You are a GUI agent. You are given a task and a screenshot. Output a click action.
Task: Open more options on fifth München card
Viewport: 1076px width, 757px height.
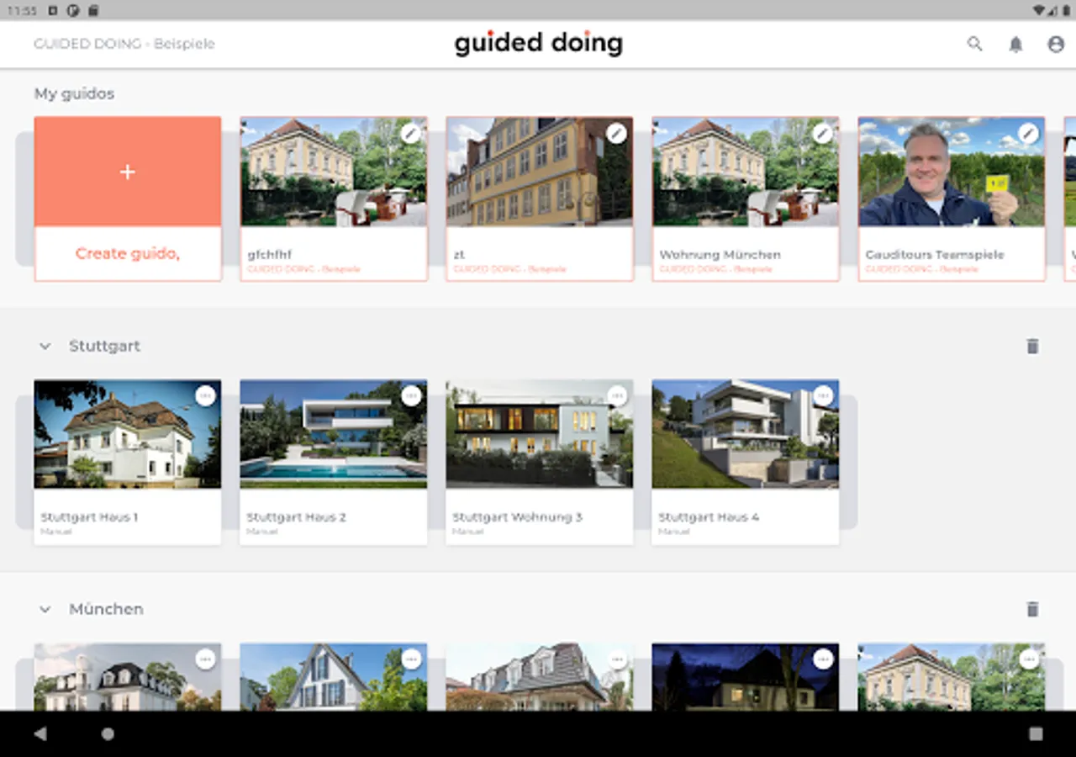pos(1029,659)
